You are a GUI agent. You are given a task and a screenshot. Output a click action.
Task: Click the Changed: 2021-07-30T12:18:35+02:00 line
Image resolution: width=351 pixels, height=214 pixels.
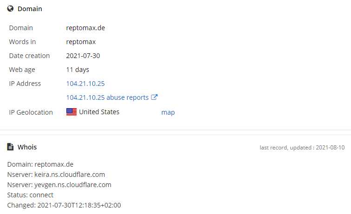64,205
